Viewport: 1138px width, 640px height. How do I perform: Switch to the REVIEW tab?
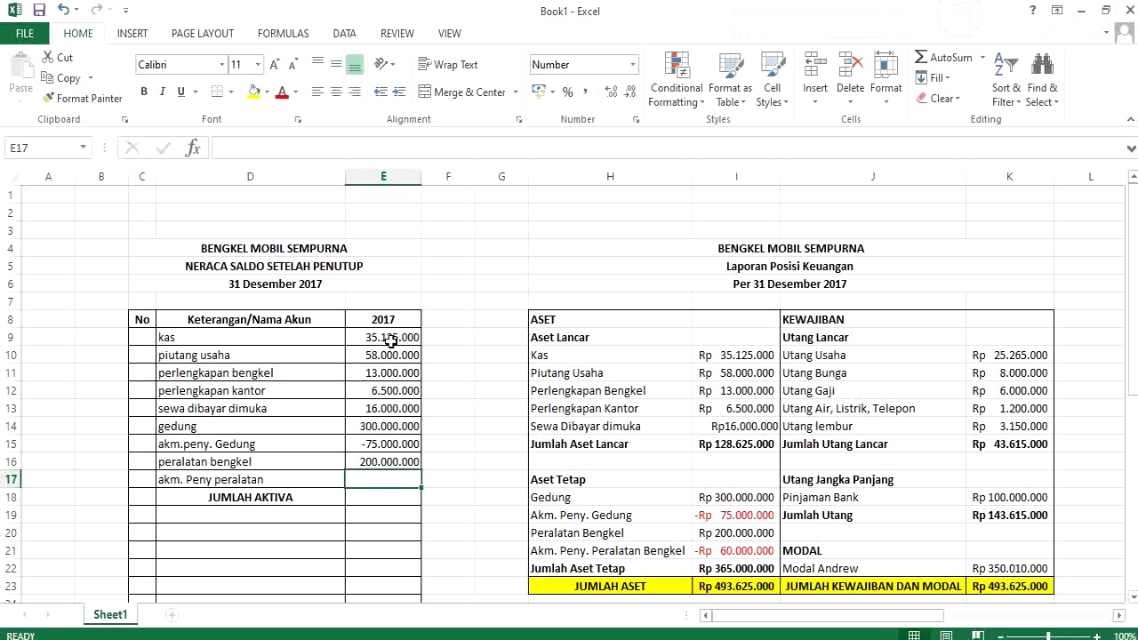point(397,33)
